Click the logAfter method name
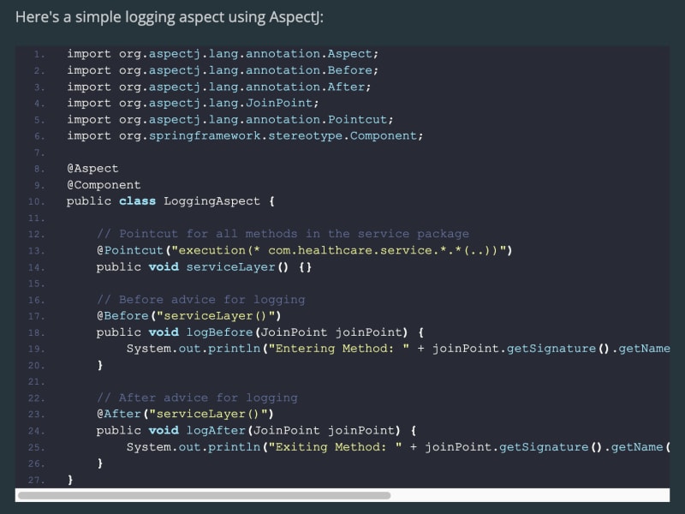This screenshot has width=685, height=514. point(215,430)
